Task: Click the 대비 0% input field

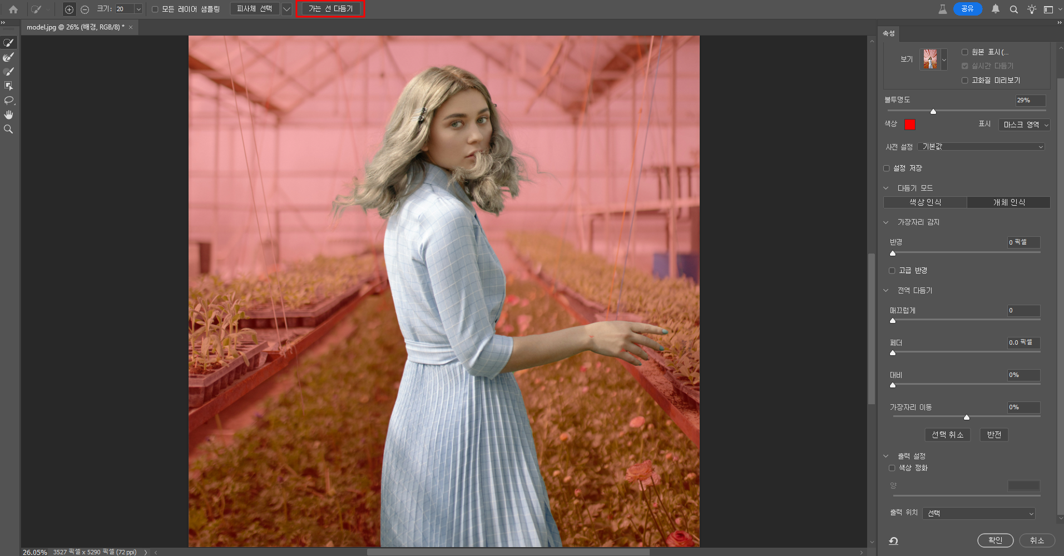Action: click(1023, 375)
